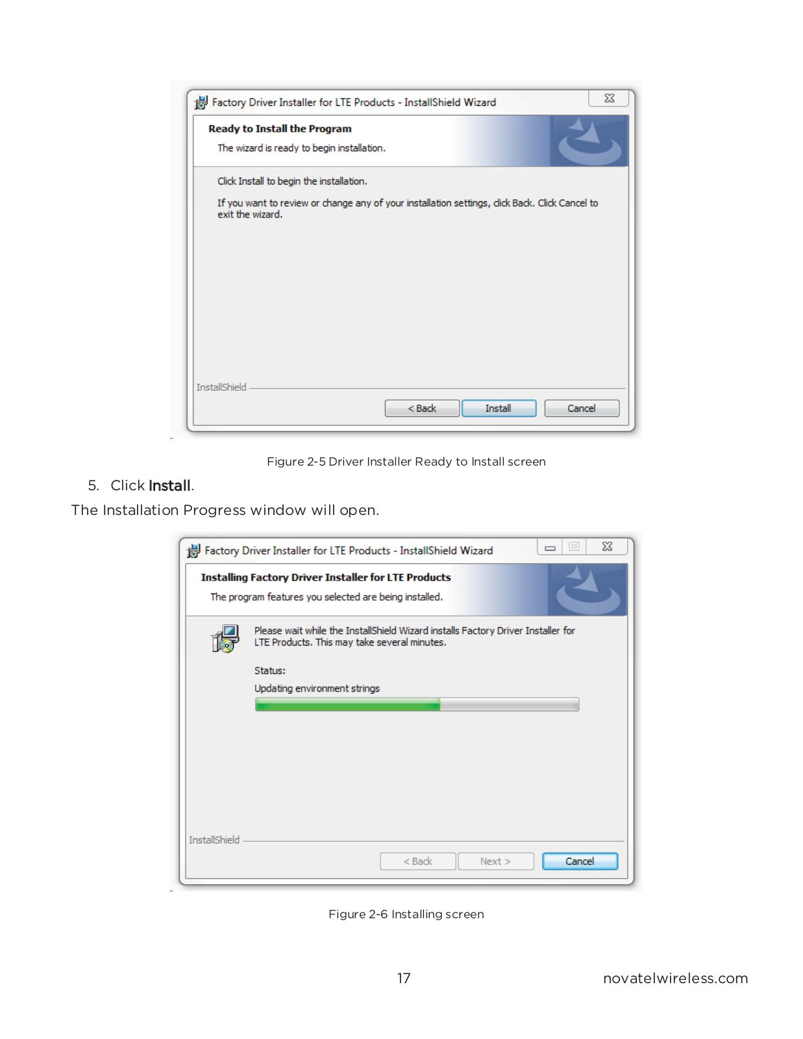The image size is (803, 1039).
Task: Click the Figure 2-5 caption text
Action: [406, 461]
